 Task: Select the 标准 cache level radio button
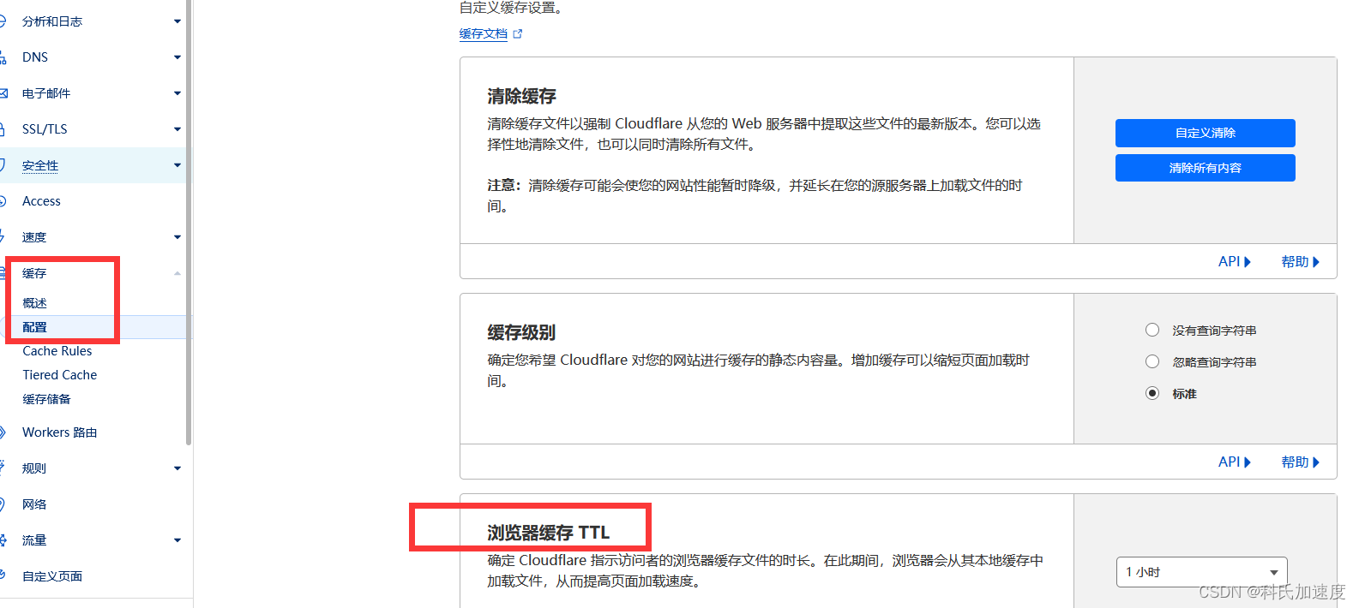pos(1152,393)
